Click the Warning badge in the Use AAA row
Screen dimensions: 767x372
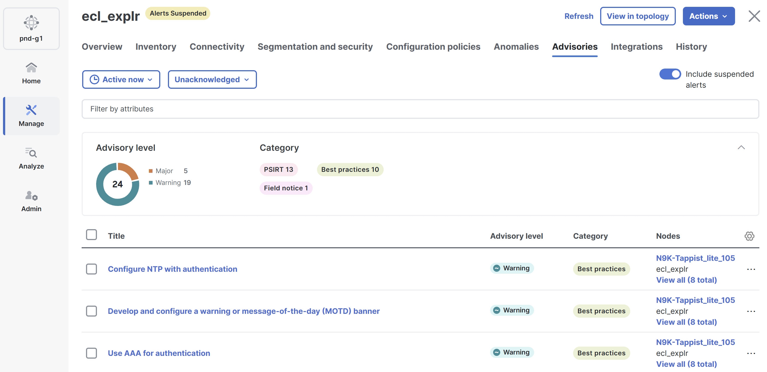point(512,352)
